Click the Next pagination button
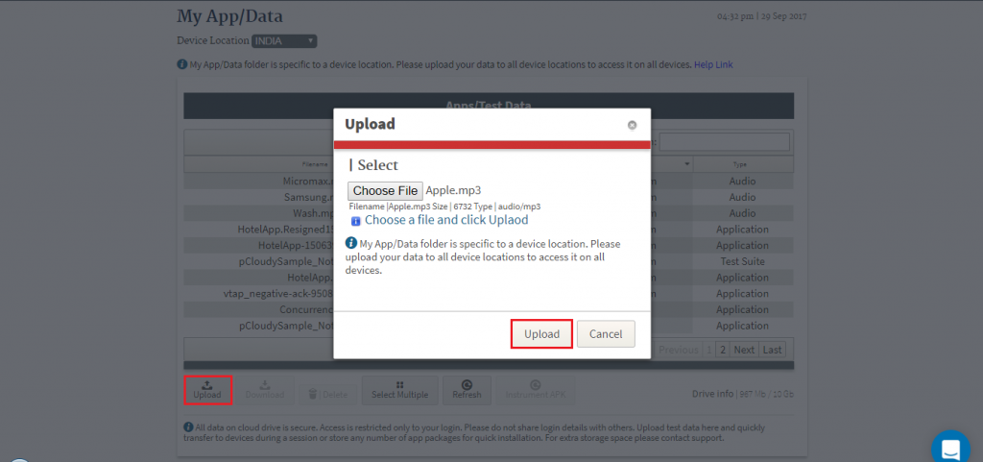 pos(744,350)
